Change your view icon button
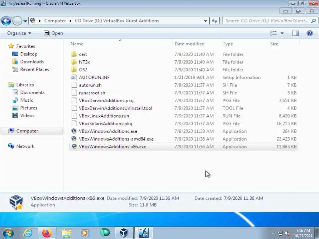Viewport: 319px width, 239px height. pos(273,33)
